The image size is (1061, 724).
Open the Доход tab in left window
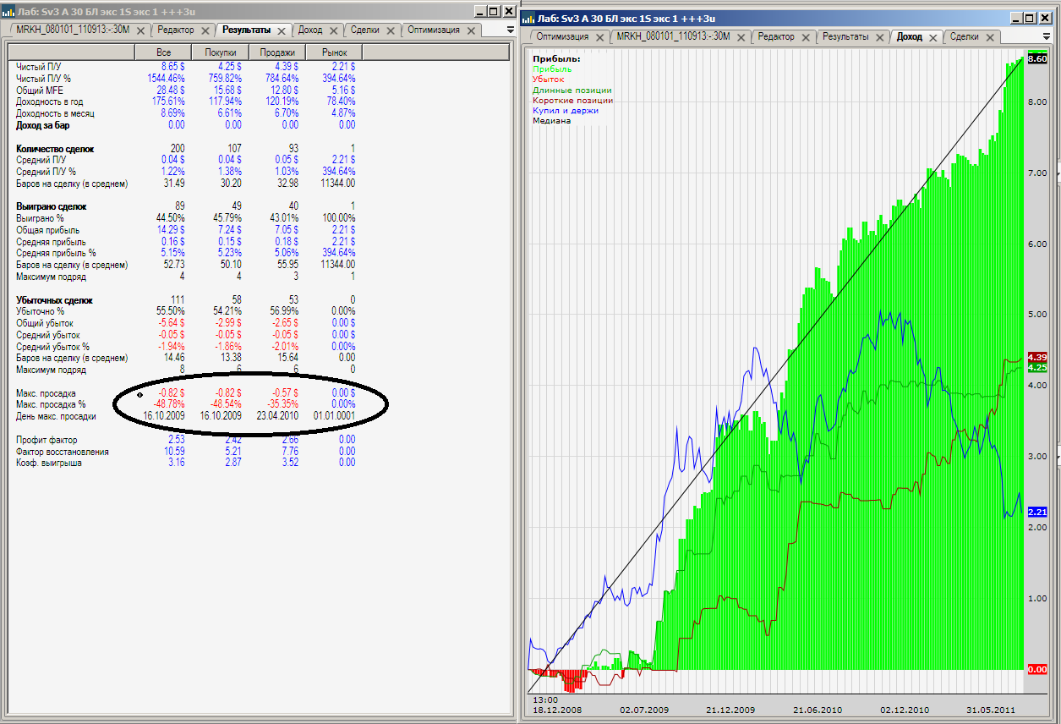click(310, 30)
